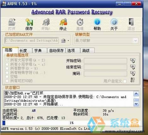
Task: Switch to the 选项 tab
Action: (73, 51)
